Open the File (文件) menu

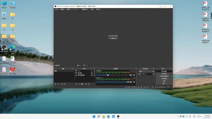pos(56,9)
